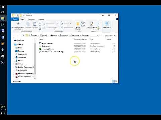Focus the Autostart search field
This screenshot has width=161, height=120.
click(x=110, y=35)
